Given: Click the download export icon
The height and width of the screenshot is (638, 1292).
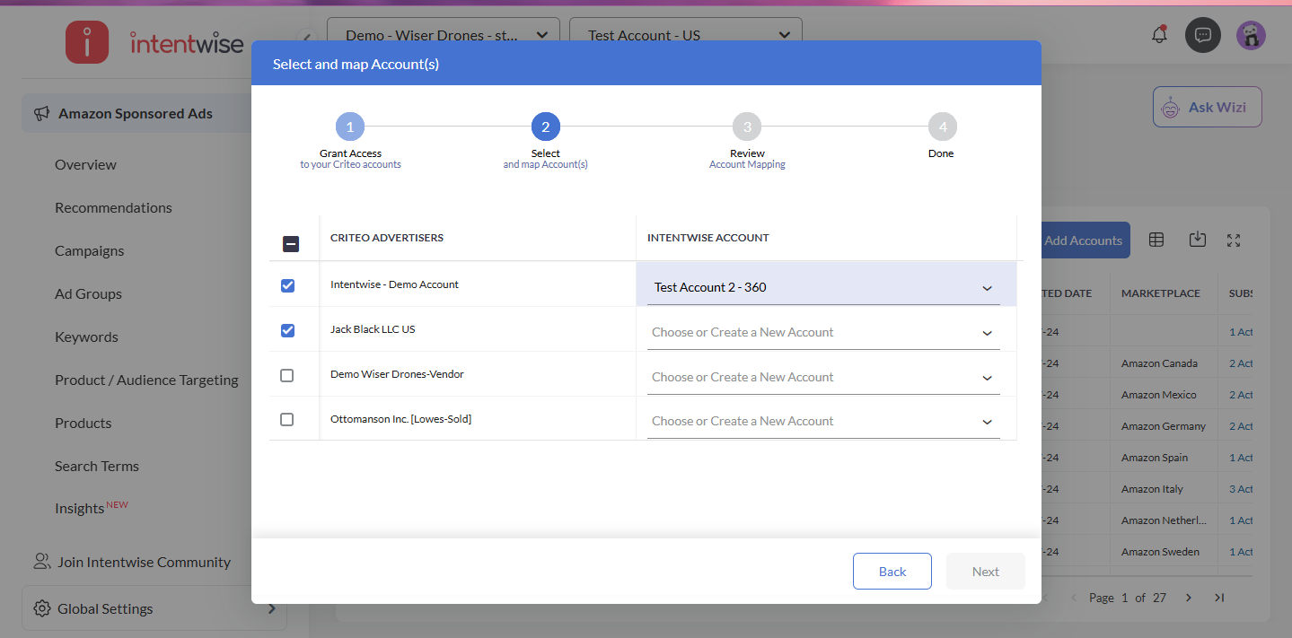Looking at the screenshot, I should 1197,240.
